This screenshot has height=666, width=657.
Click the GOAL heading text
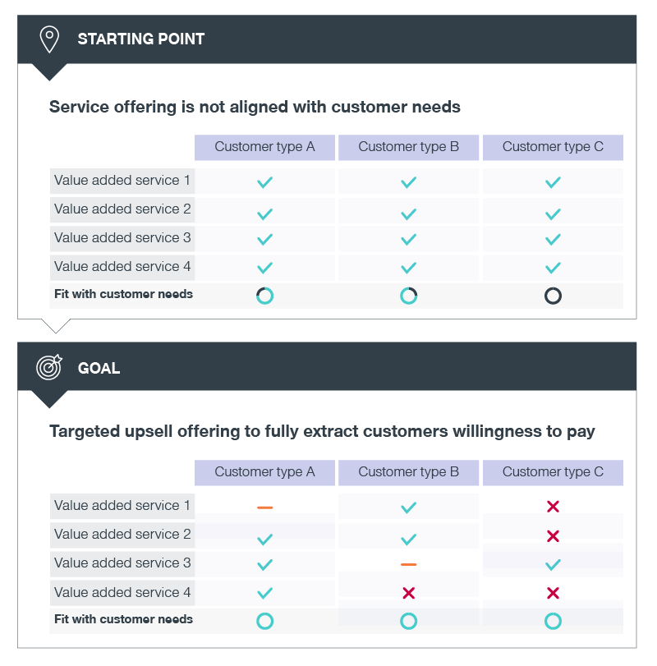tap(99, 368)
